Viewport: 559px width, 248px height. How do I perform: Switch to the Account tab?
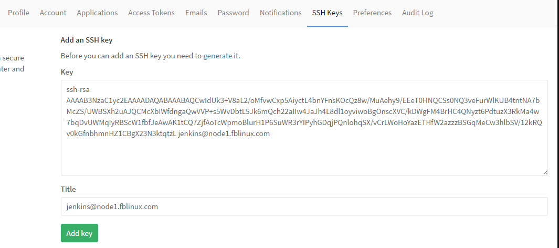click(53, 13)
